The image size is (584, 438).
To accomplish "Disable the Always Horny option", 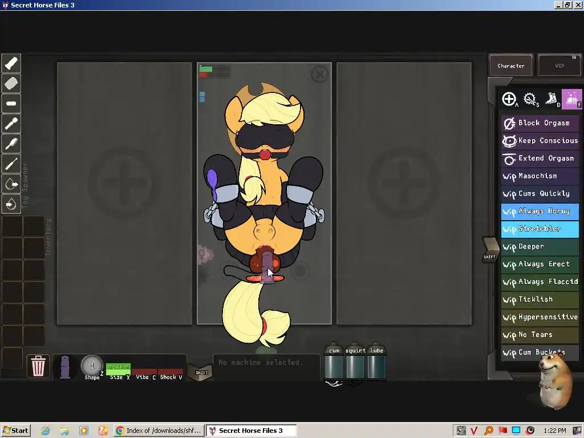I will pyautogui.click(x=540, y=211).
